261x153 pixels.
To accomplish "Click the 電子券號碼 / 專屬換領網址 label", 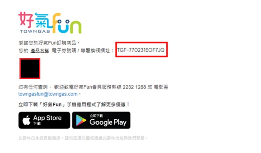I will coord(82,51).
